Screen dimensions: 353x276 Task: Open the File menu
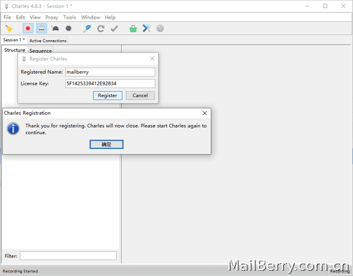(7, 17)
